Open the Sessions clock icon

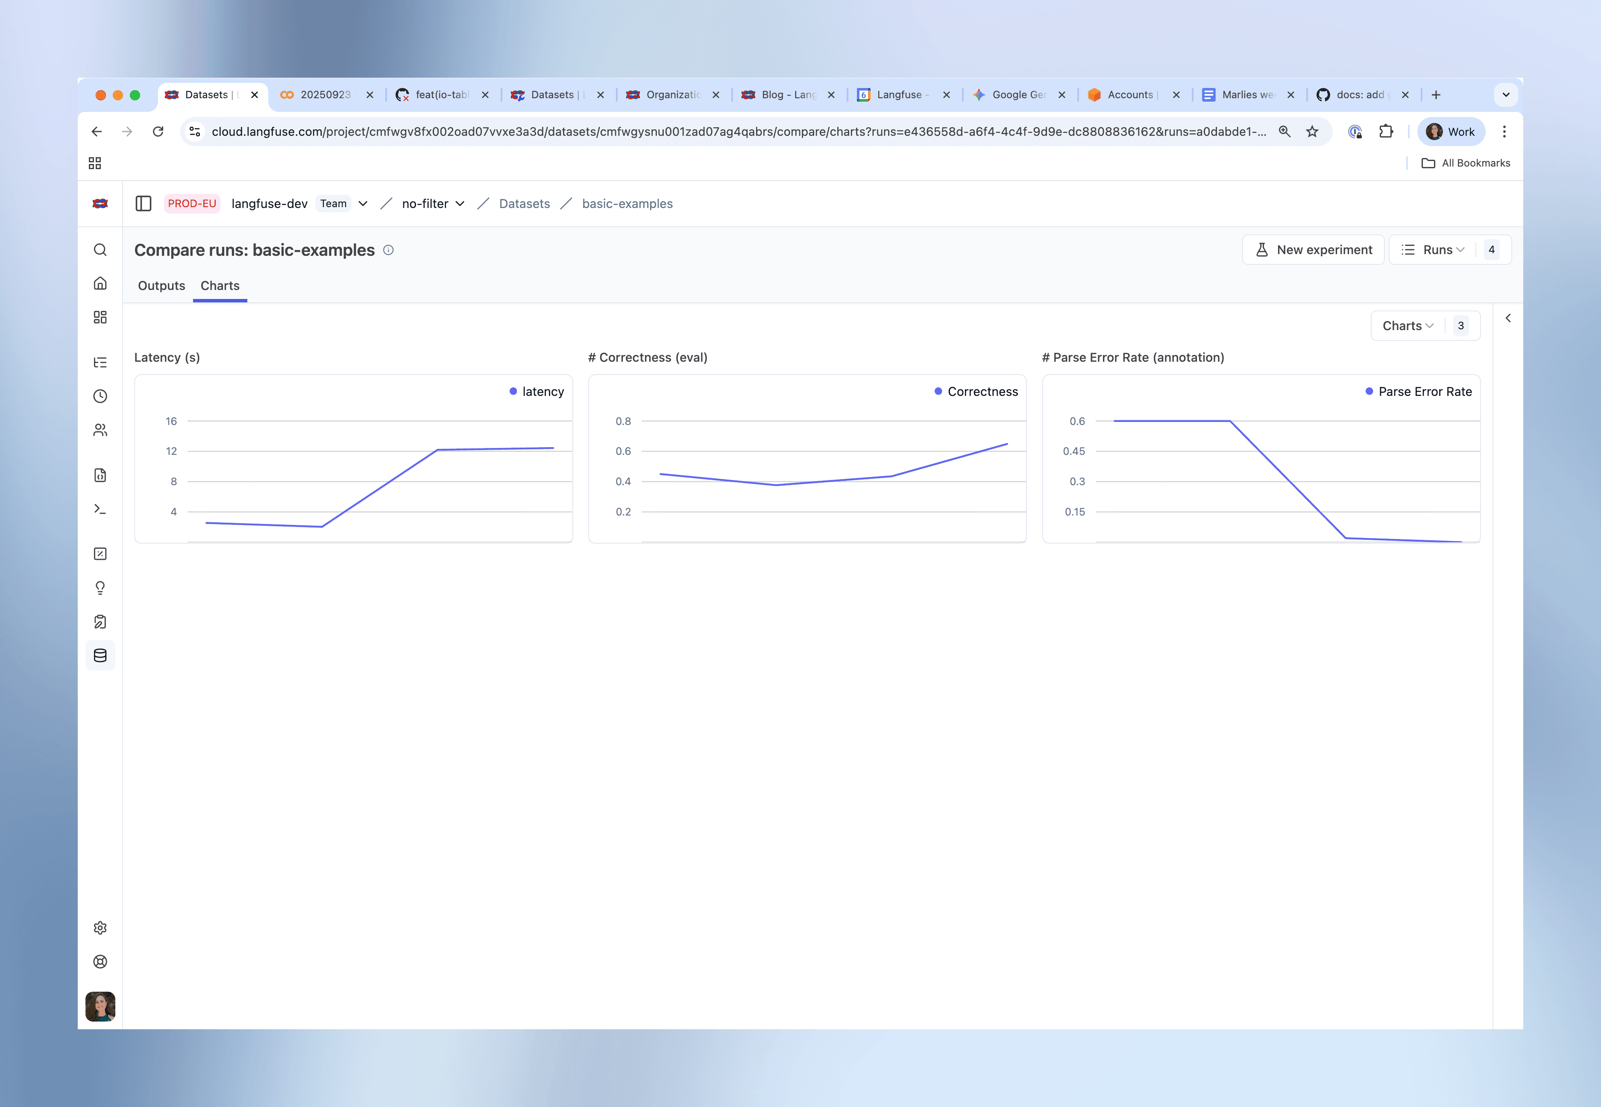(x=100, y=396)
